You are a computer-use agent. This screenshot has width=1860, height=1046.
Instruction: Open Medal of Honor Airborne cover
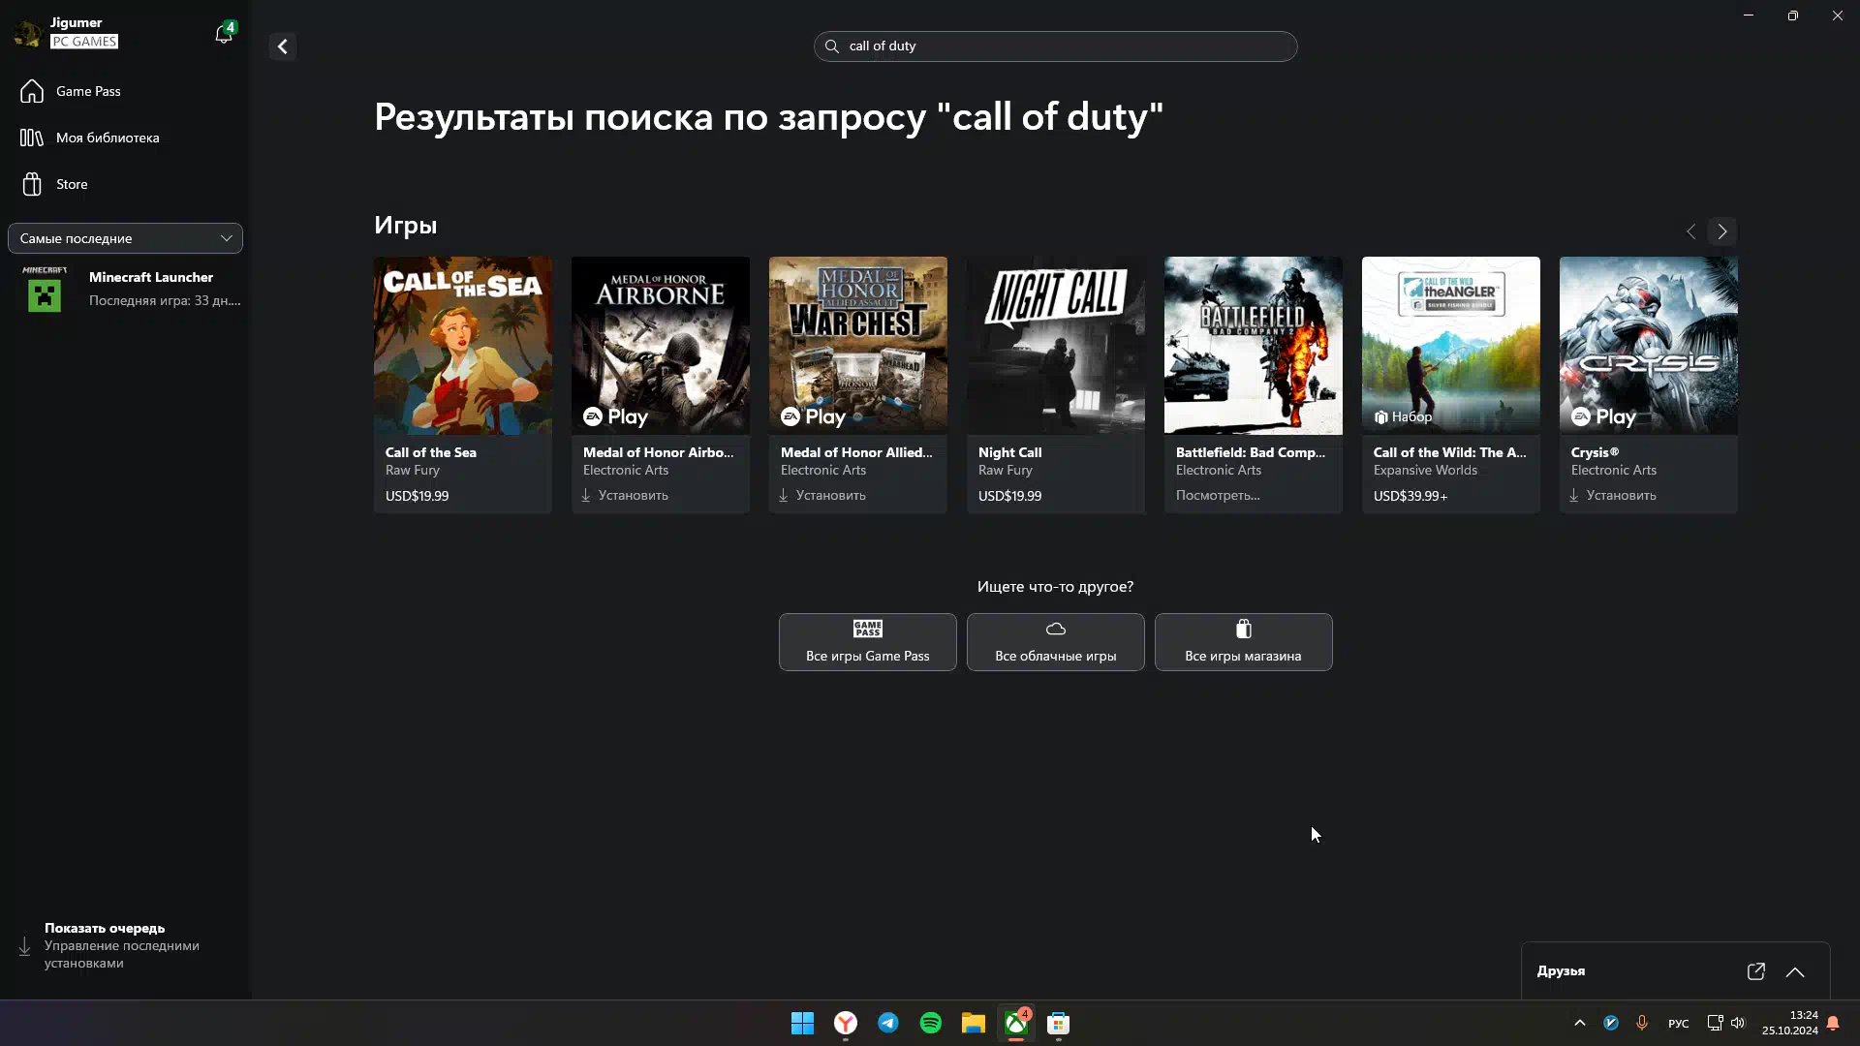click(x=661, y=346)
